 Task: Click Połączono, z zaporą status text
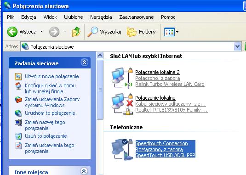pyautogui.click(x=158, y=78)
